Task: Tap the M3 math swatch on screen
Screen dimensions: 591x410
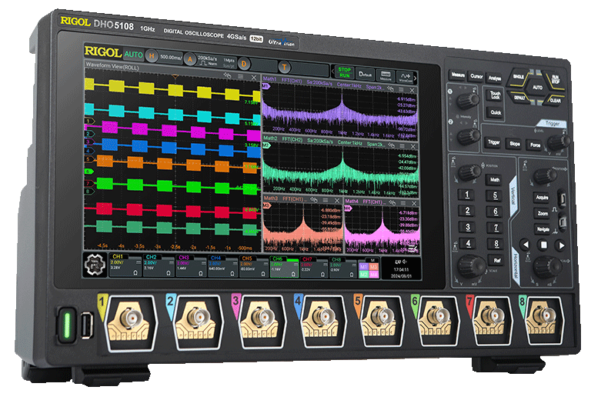Action: click(373, 267)
